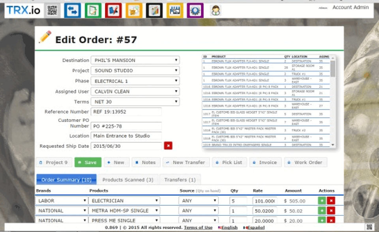Click the Reference Number input field
This screenshot has height=232, width=379.
(x=126, y=112)
